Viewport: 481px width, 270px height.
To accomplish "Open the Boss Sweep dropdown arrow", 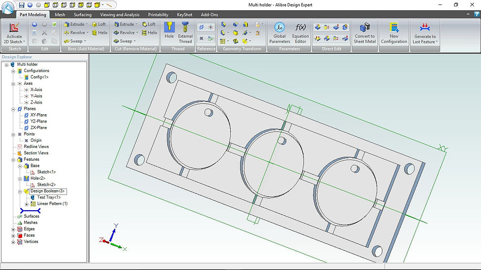I will point(85,41).
